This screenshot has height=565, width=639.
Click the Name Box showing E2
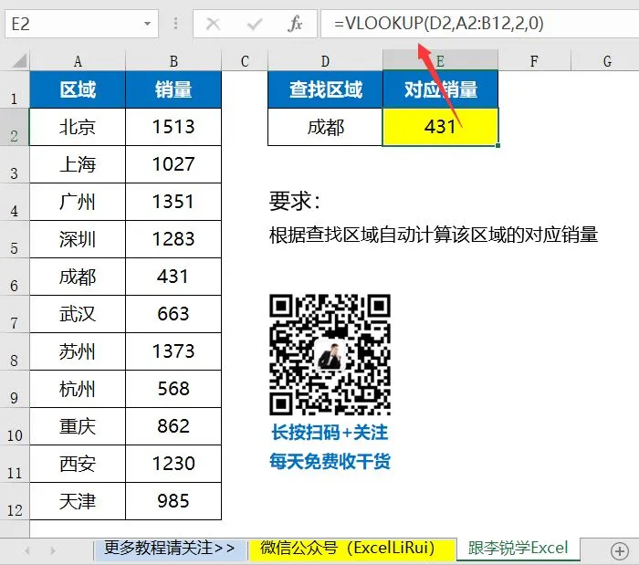[81, 24]
